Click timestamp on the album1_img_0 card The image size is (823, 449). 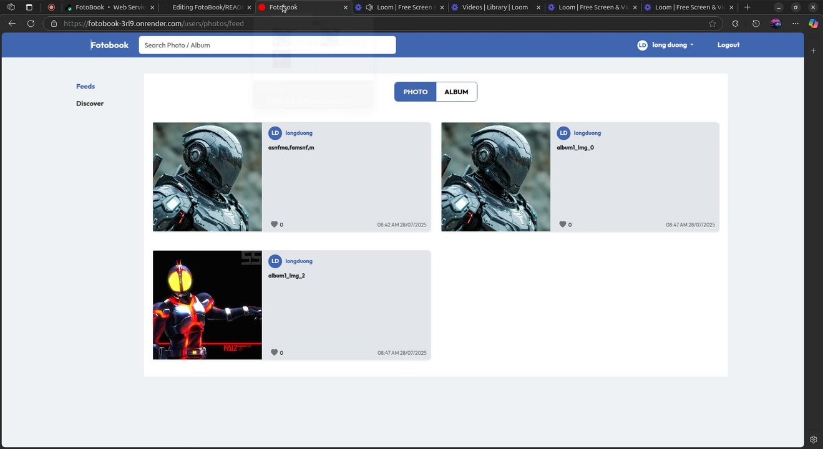tap(691, 224)
